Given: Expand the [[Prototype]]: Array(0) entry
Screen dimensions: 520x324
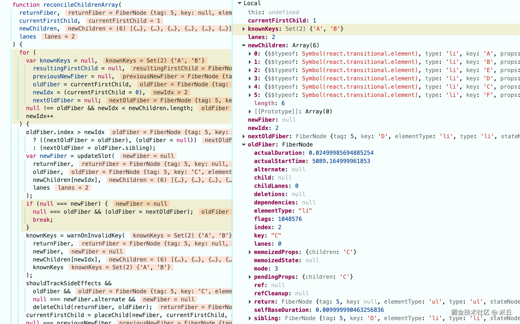Looking at the screenshot, I should pyautogui.click(x=250, y=111).
